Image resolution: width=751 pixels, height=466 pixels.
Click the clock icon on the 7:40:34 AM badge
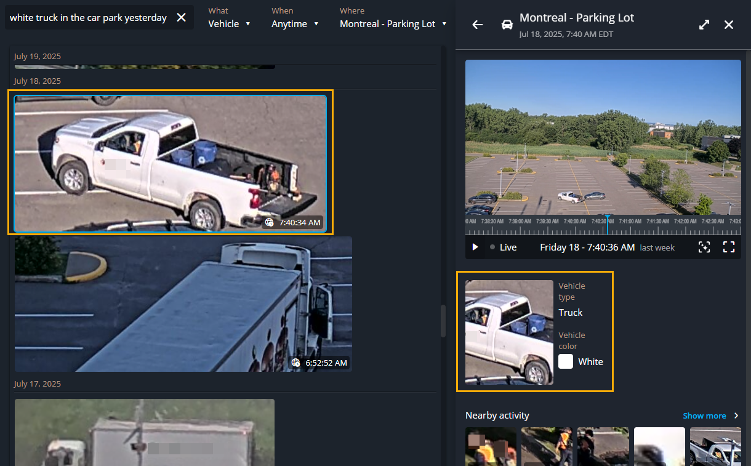pos(269,222)
